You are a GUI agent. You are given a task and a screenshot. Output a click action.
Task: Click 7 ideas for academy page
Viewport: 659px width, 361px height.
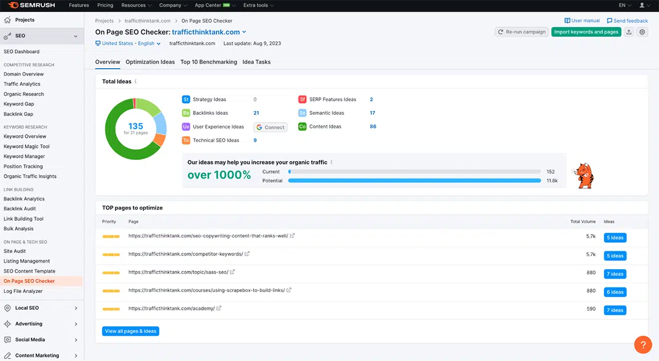(x=615, y=310)
